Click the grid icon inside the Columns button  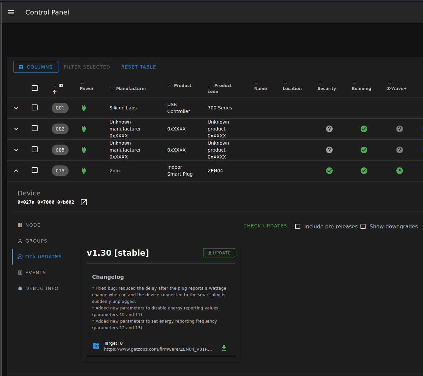(x=21, y=67)
